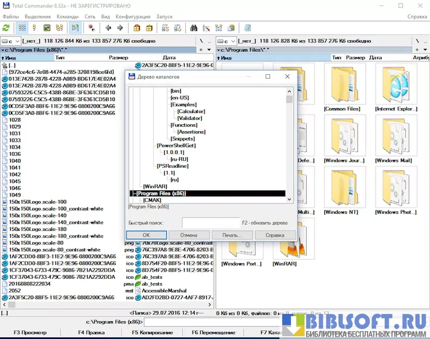Image resolution: width=430 pixels, height=339 pixels.
Task: Toggle brief view mode in the toolbar
Action: [x=22, y=27]
